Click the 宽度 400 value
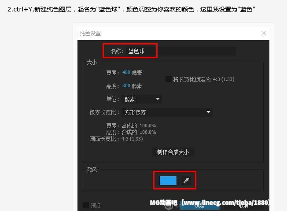Viewport: 287px width, 211px height. [x=126, y=73]
